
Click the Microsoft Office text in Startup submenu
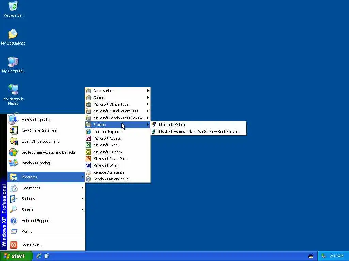[172, 125]
